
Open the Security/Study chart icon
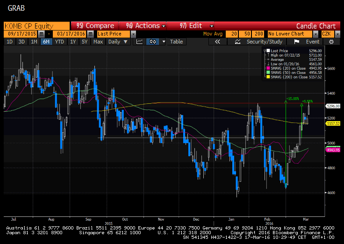point(237,42)
